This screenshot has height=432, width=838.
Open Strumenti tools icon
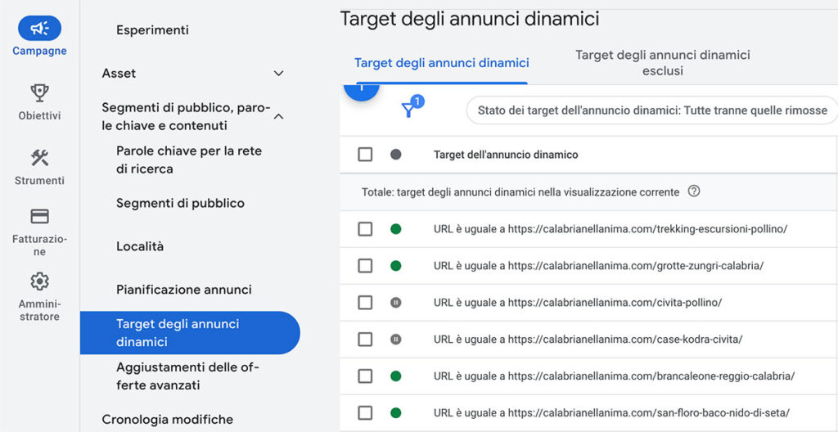(39, 157)
